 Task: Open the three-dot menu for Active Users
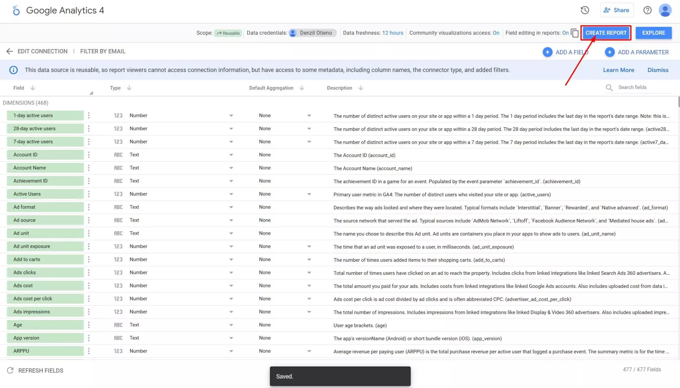click(89, 194)
